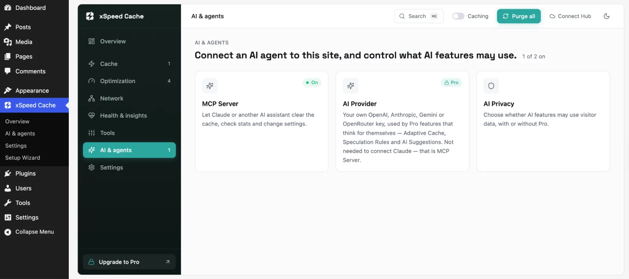Open the MCP Server card

click(x=261, y=121)
